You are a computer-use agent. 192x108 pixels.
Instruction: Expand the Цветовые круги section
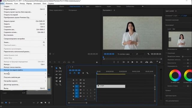pos(171,96)
